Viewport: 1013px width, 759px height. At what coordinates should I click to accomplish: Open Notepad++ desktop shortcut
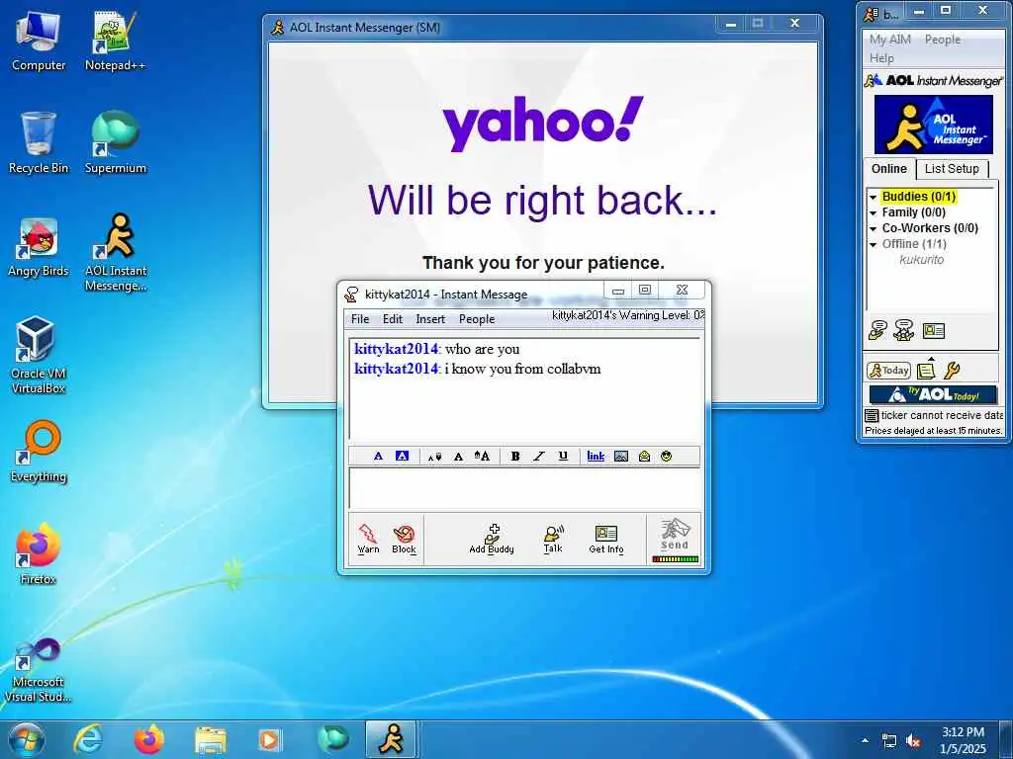[x=115, y=42]
